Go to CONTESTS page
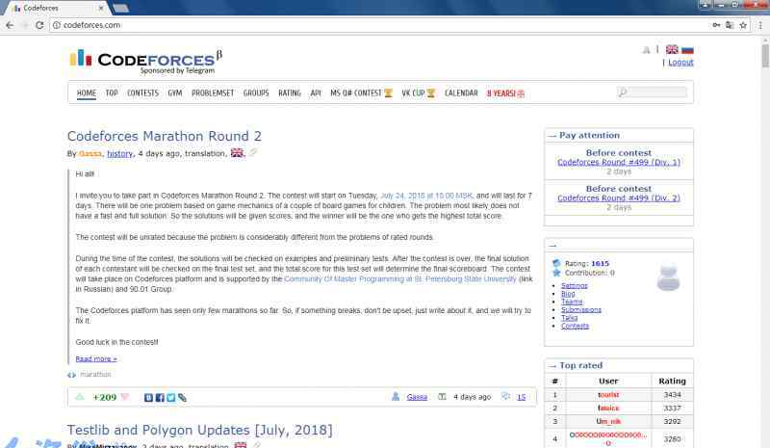The width and height of the screenshot is (770, 448). 142,92
